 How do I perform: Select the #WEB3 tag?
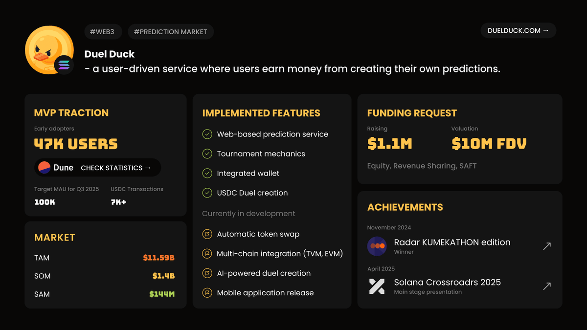pyautogui.click(x=103, y=31)
